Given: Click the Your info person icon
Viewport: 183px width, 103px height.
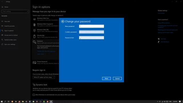Looking at the screenshot, I should tap(2, 21).
